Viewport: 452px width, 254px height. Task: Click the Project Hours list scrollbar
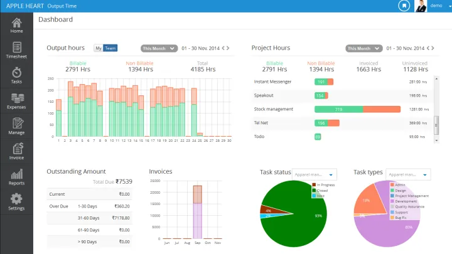(x=436, y=122)
